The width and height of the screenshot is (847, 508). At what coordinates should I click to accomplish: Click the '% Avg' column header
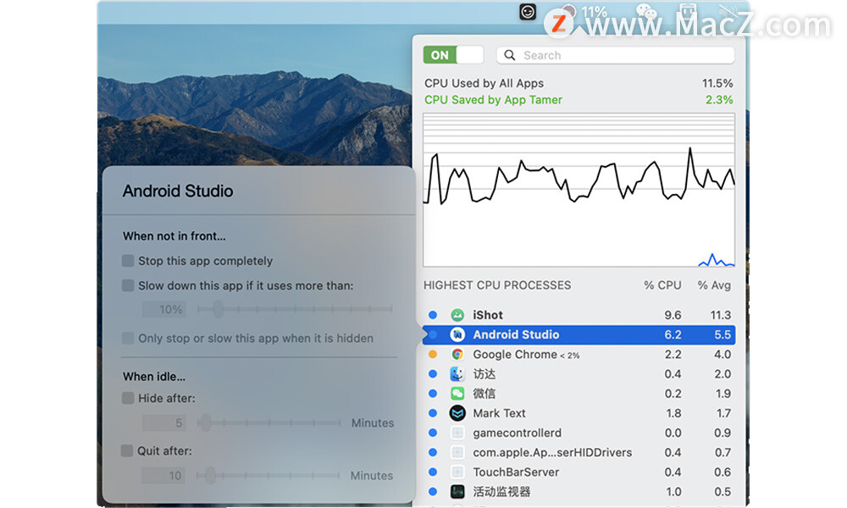(714, 285)
